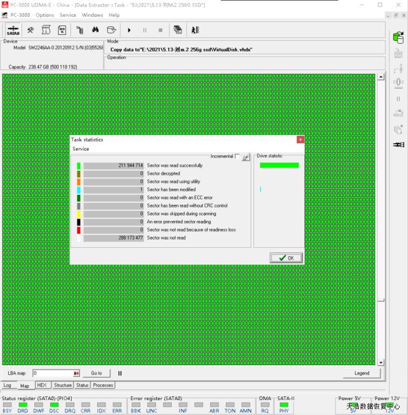Click the clear icon beside Incremental

pos(246,157)
